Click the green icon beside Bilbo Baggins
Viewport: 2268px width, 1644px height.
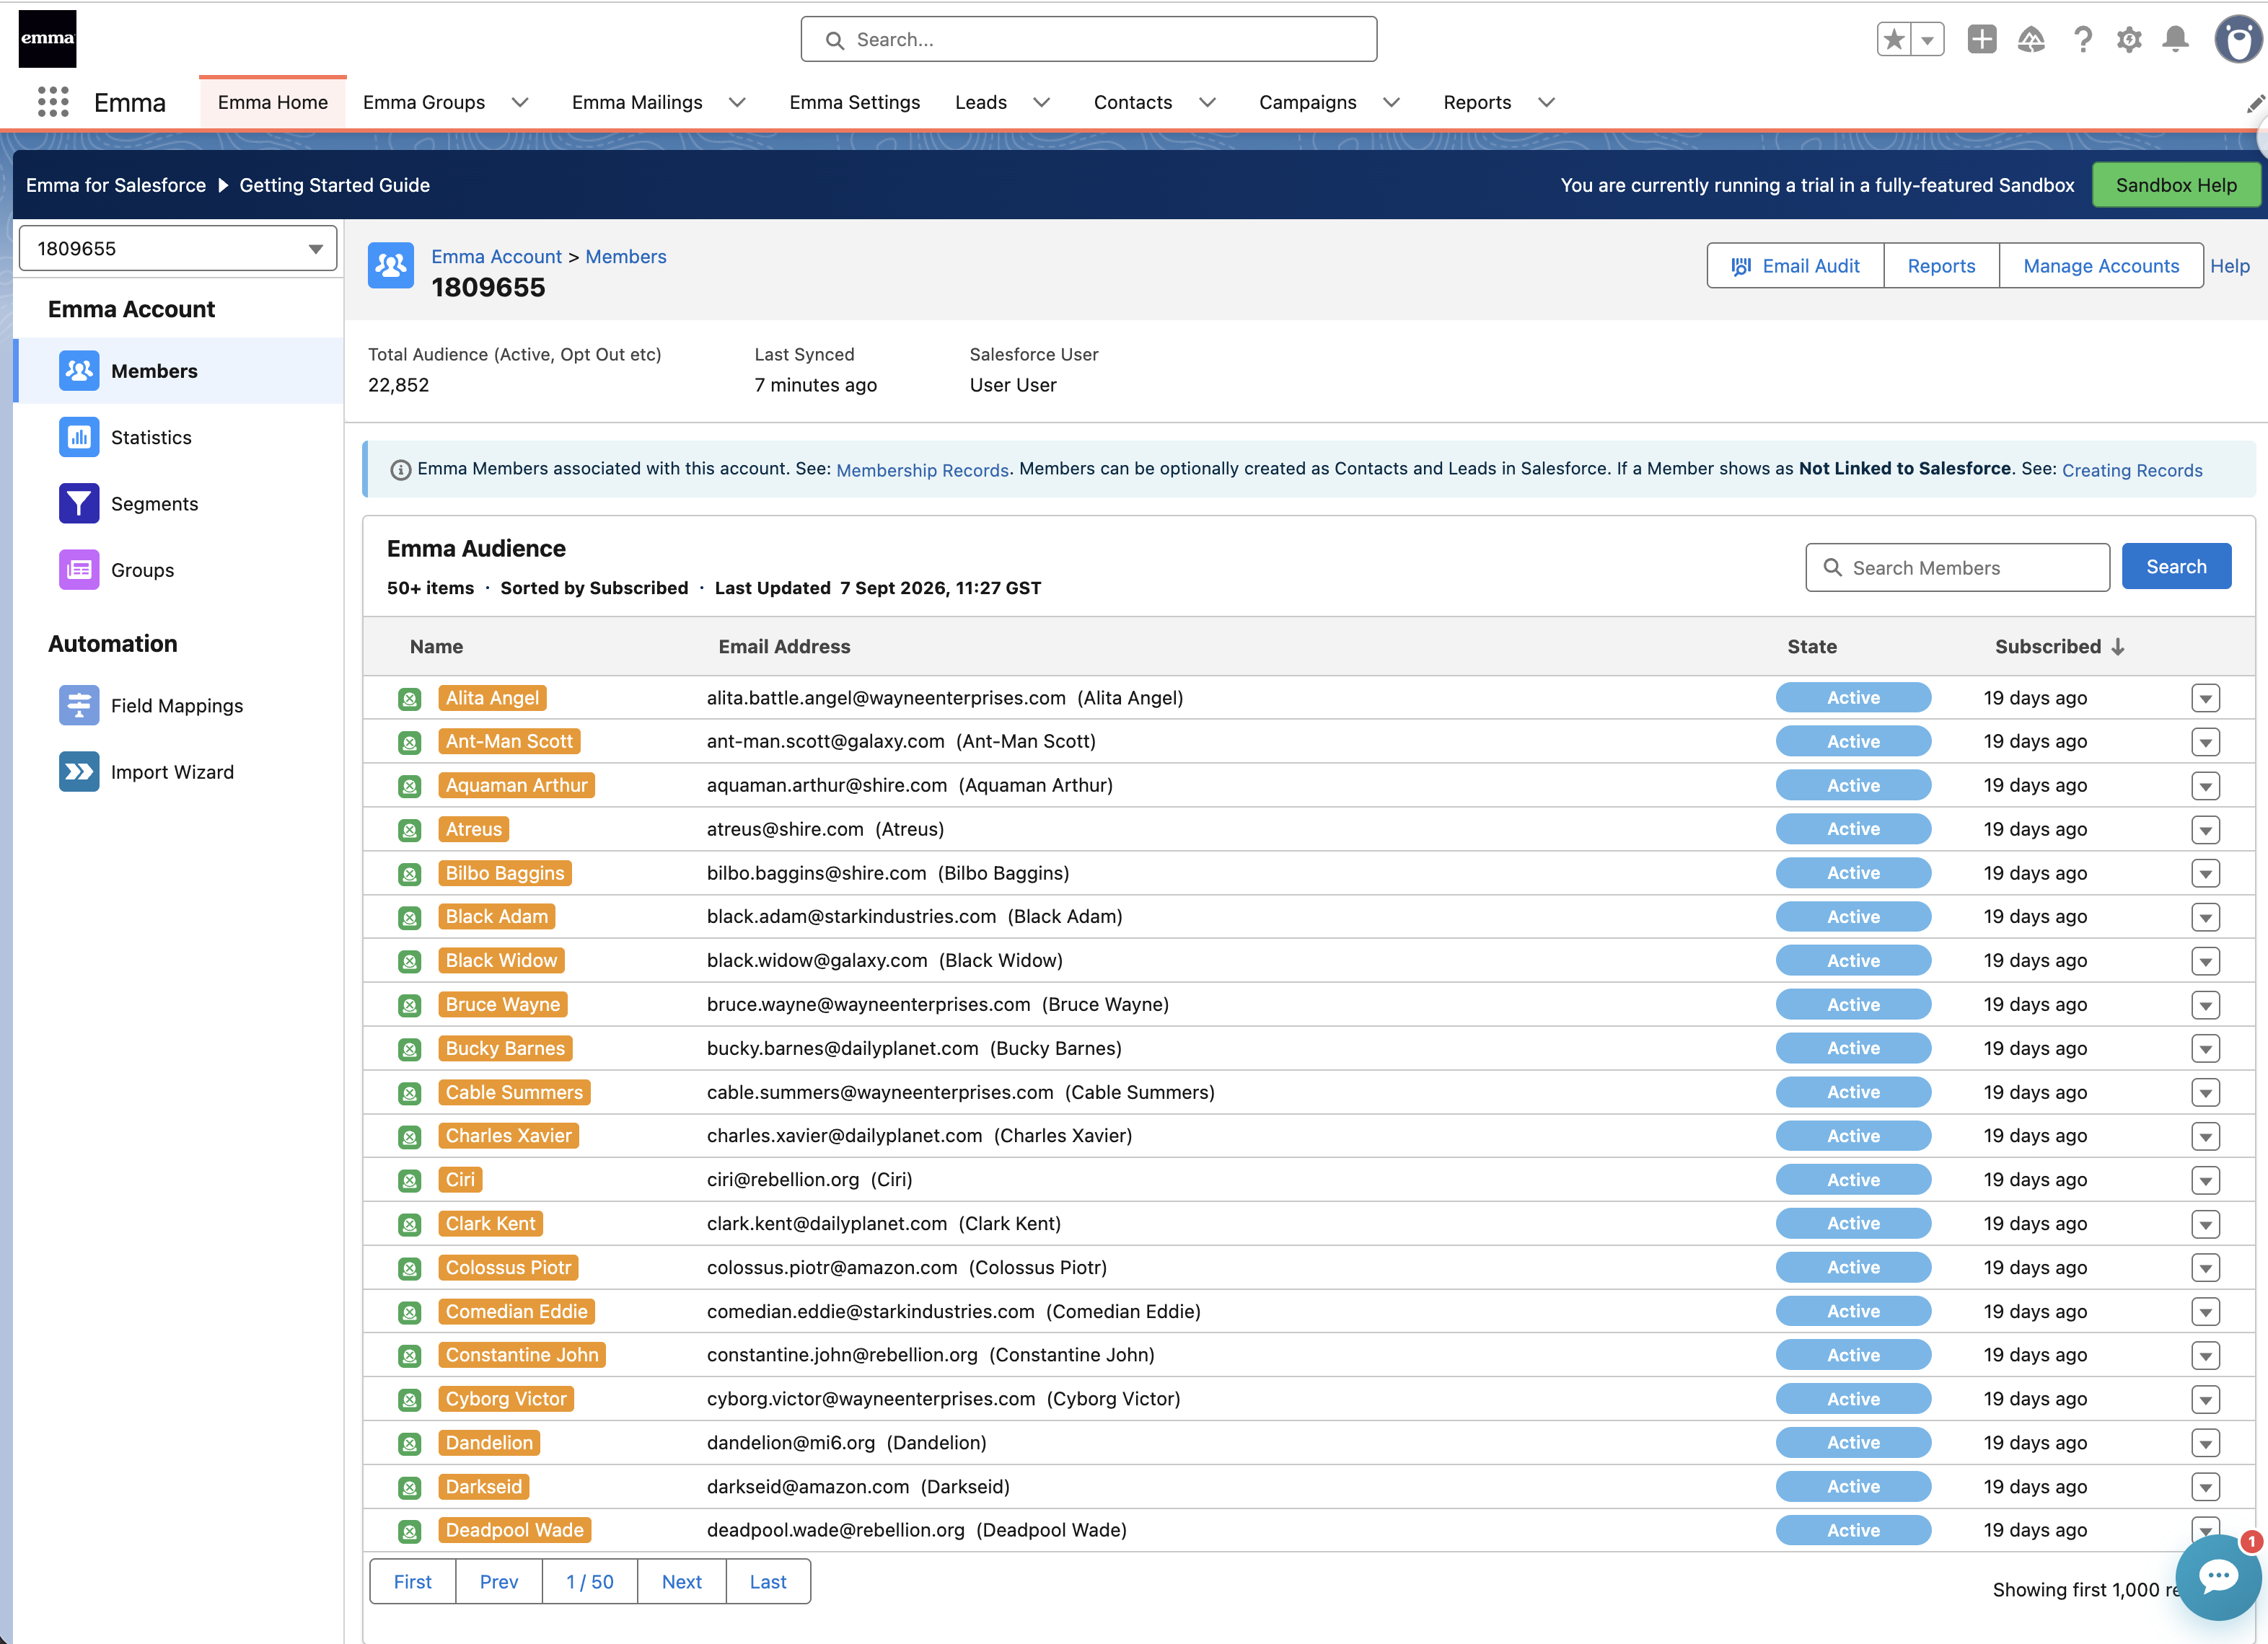(x=409, y=875)
